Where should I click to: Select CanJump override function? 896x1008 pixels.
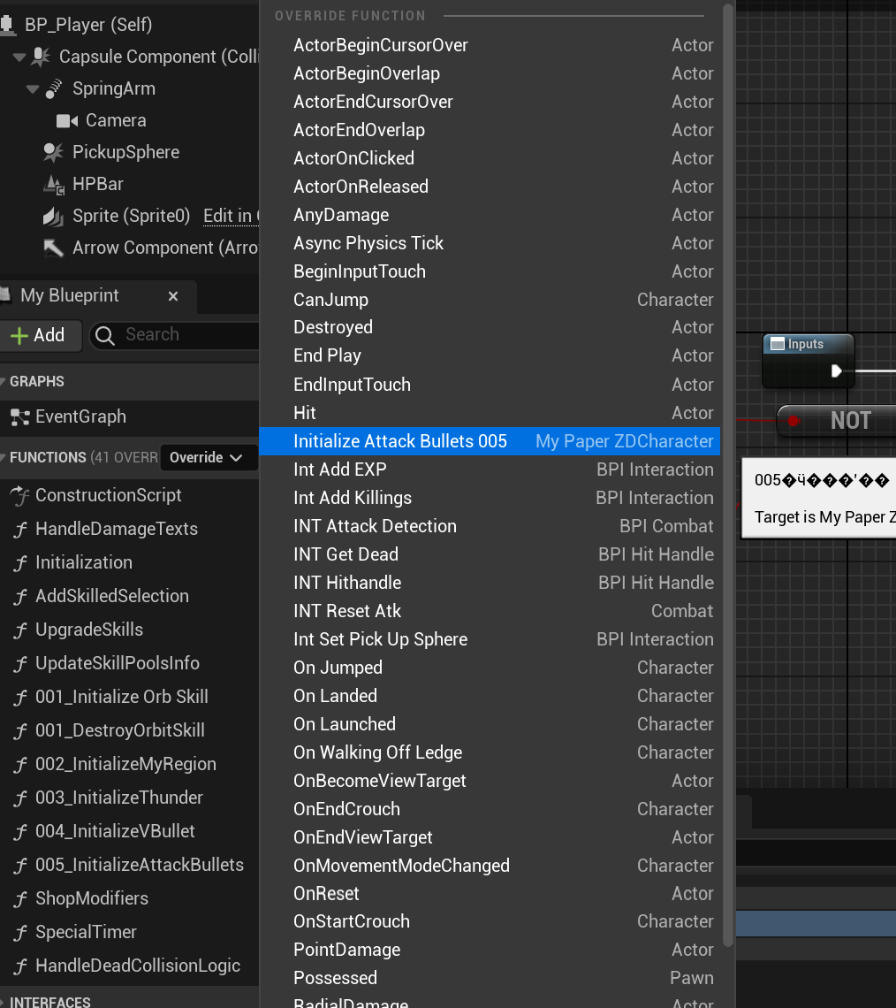(x=490, y=300)
